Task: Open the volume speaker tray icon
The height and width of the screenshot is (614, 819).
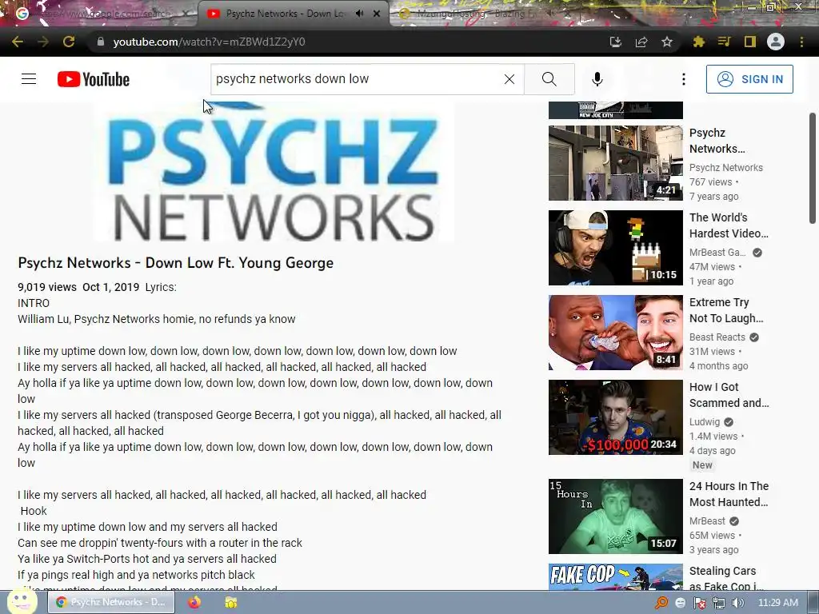Action: (738, 603)
